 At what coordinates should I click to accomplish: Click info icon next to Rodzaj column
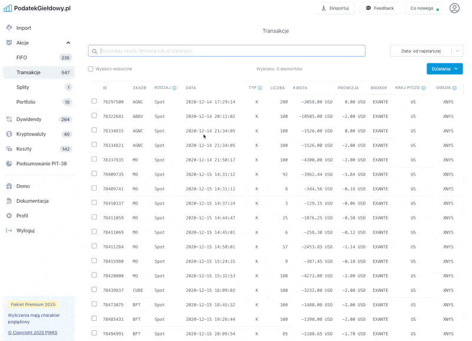pyautogui.click(x=174, y=88)
